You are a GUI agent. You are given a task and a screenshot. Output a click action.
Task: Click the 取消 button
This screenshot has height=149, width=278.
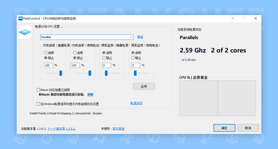248,128
